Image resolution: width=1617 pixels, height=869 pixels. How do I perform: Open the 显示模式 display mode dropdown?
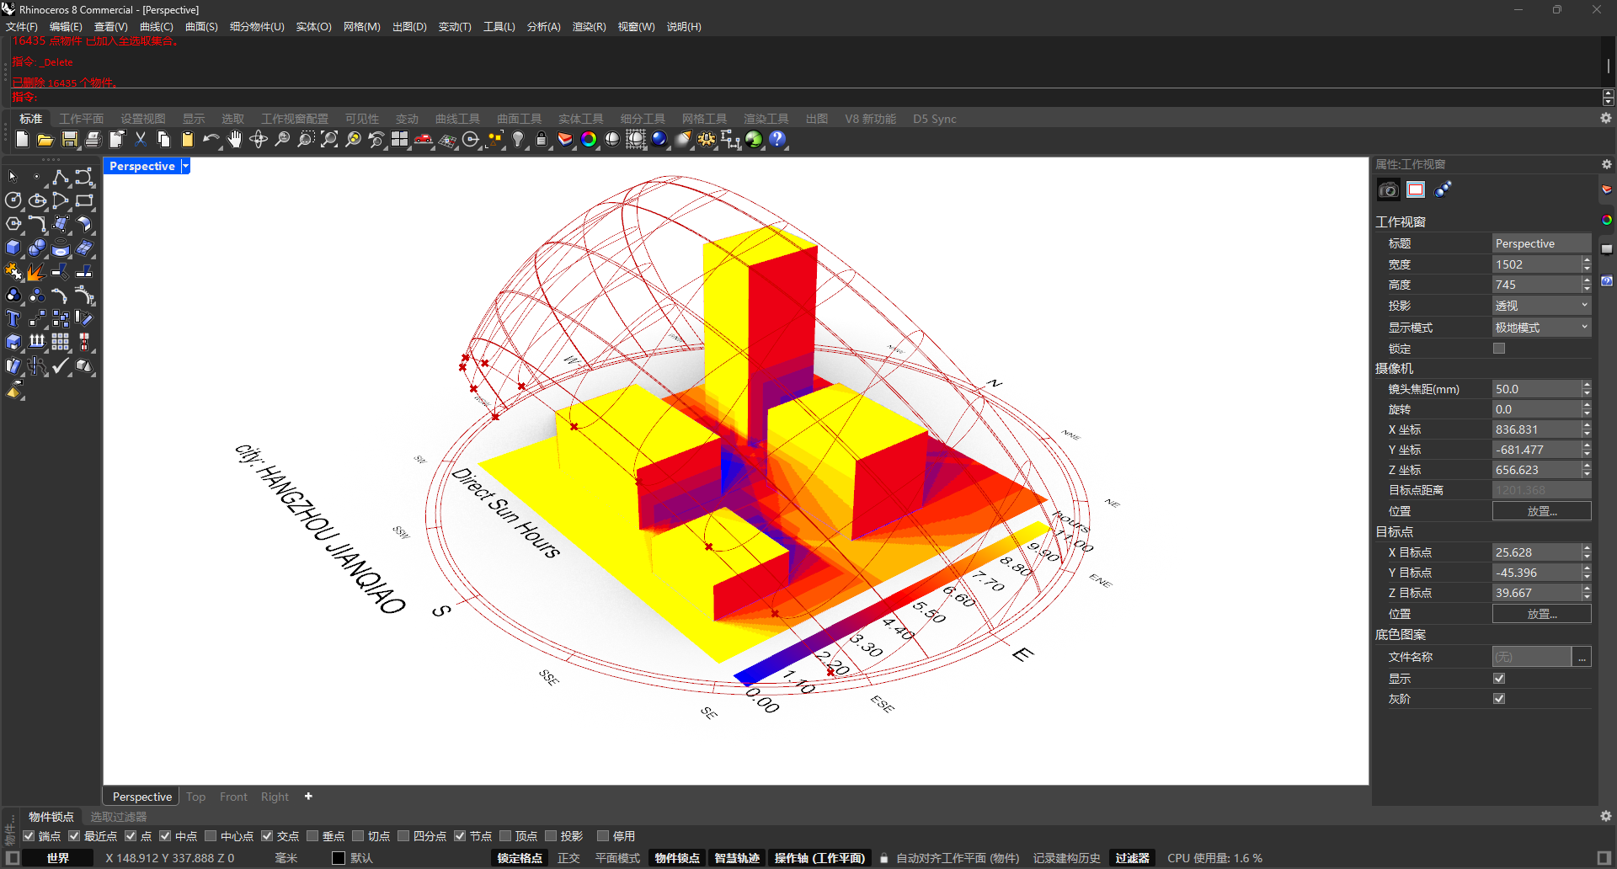coord(1541,328)
